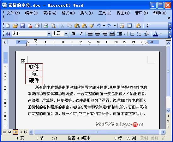
Task: Close the document with the menu bar X
Action: [x=169, y=18]
